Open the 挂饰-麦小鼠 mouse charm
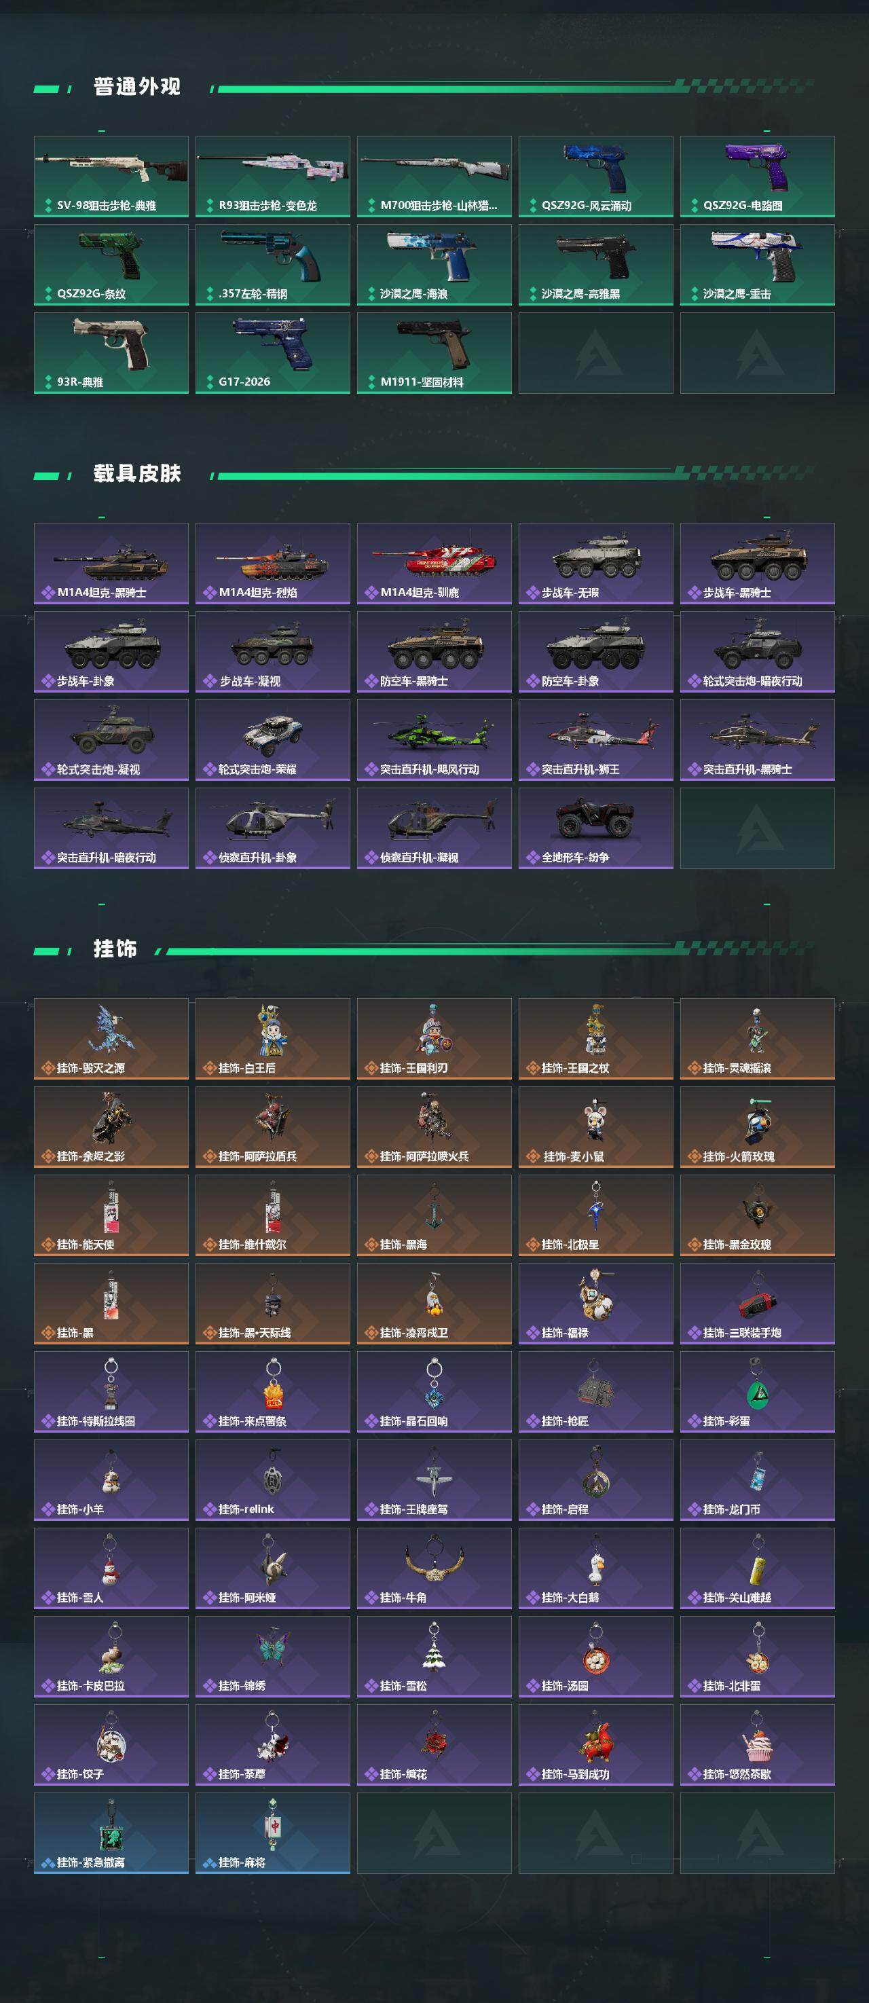Image resolution: width=869 pixels, height=2003 pixels. (x=596, y=1126)
